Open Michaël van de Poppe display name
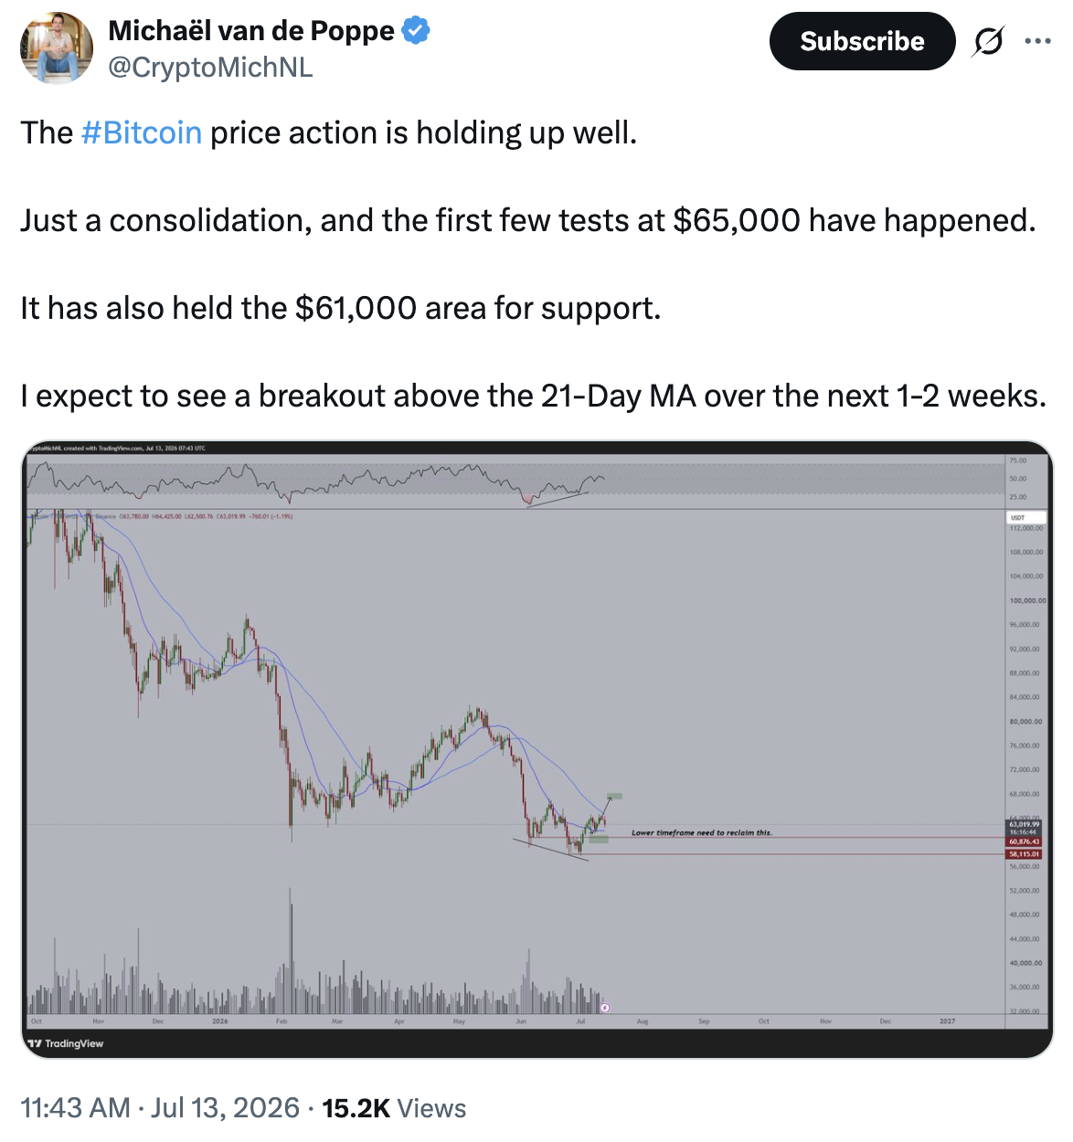This screenshot has height=1142, width=1073. point(251,30)
